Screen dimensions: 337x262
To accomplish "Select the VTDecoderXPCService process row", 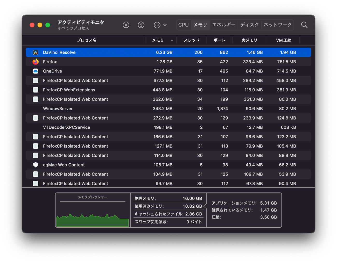I will [x=168, y=127].
